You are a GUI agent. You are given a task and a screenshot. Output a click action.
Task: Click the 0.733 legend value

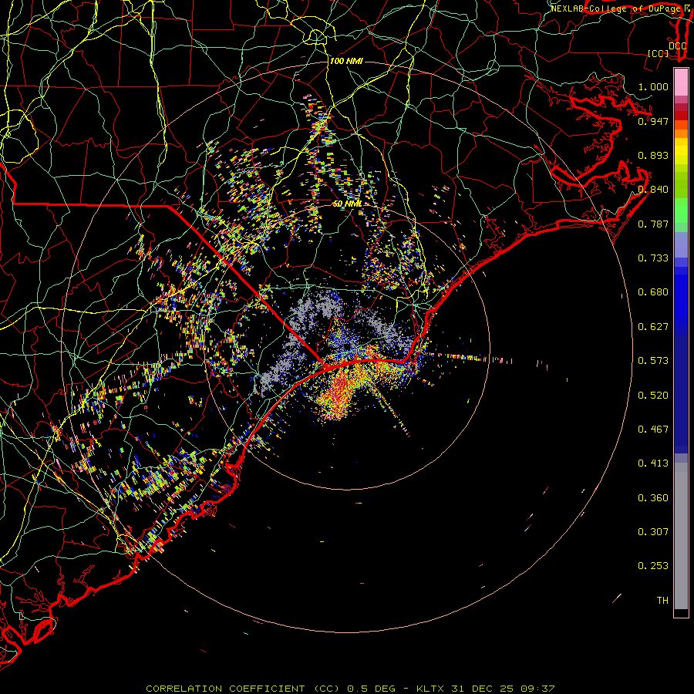pos(653,258)
